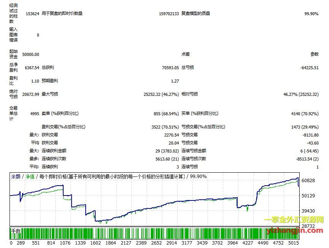Click the 一掌金外汇资源网 watermark text
The width and height of the screenshot is (329, 248).
coord(294,221)
